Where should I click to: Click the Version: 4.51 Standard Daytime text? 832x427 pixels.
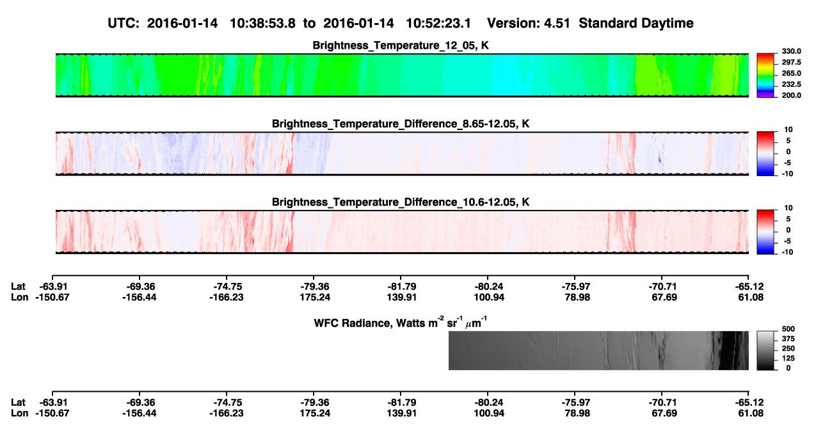[x=590, y=23]
